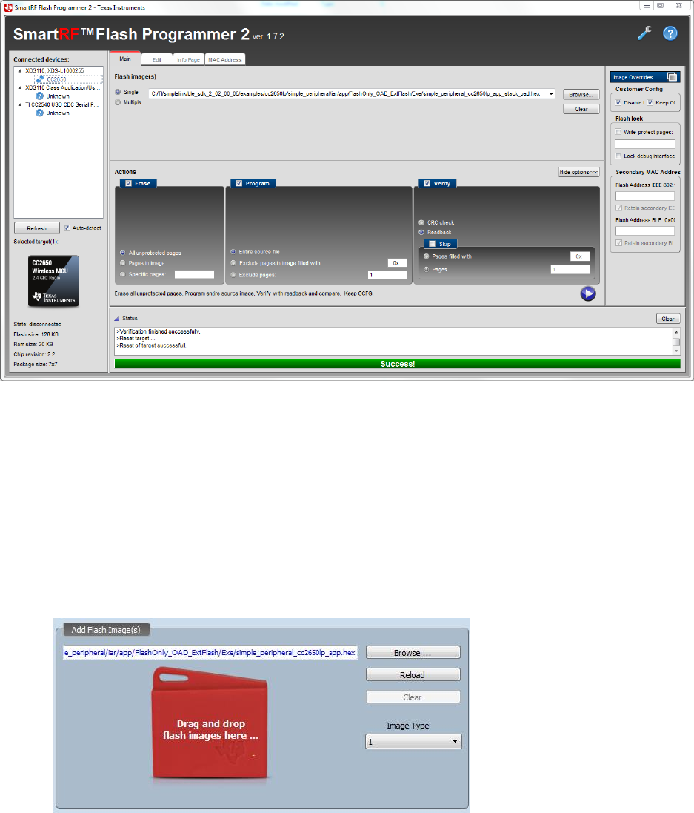This screenshot has height=813, width=694.
Task: Open the MAC Address tab
Action: [x=225, y=59]
